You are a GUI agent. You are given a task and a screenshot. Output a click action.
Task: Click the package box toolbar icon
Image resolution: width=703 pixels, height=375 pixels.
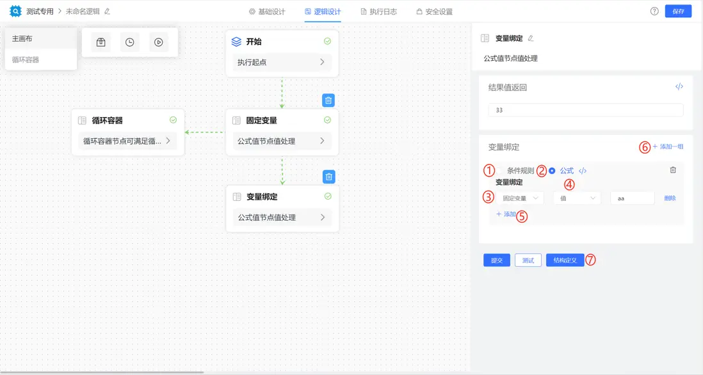point(101,42)
